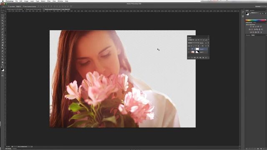Select the Eyedropper tool
Image resolution: width=267 pixels, height=150 pixels.
(3, 26)
